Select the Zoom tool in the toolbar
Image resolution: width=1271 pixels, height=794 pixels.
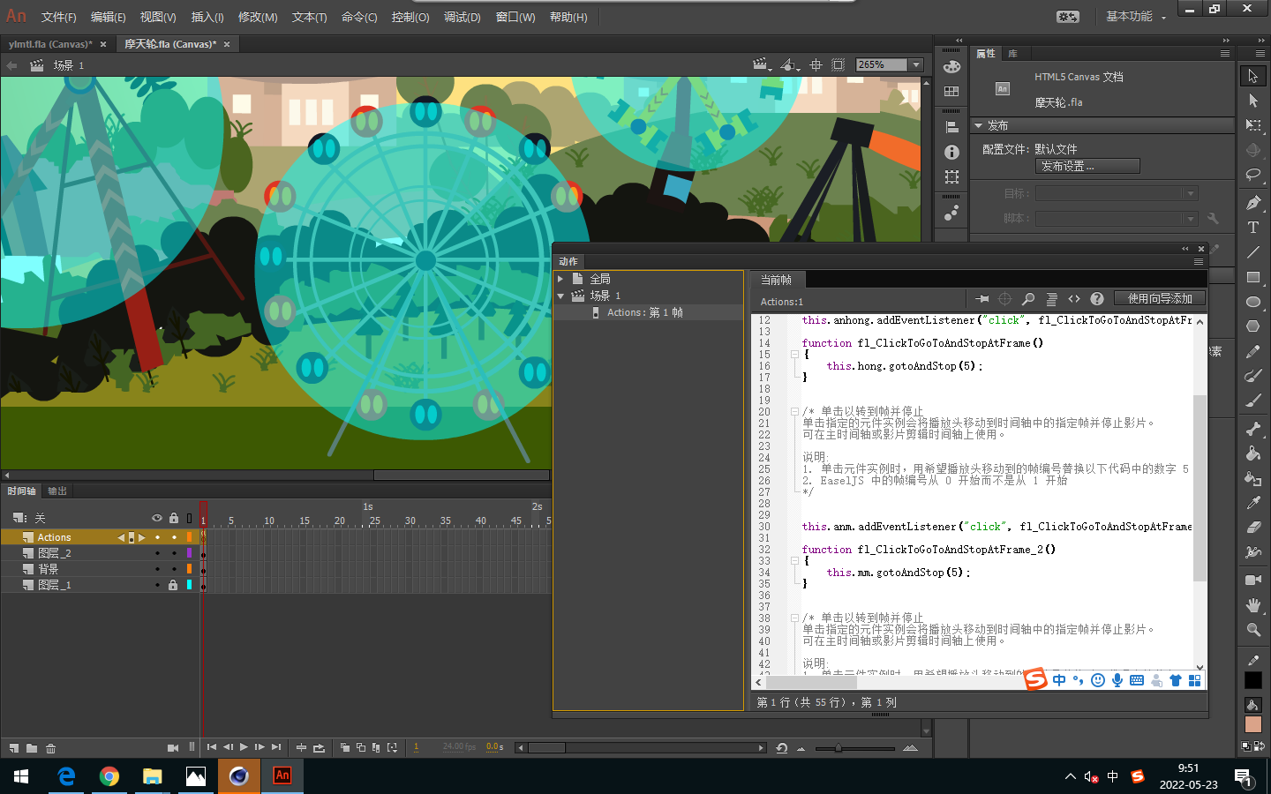(1252, 630)
